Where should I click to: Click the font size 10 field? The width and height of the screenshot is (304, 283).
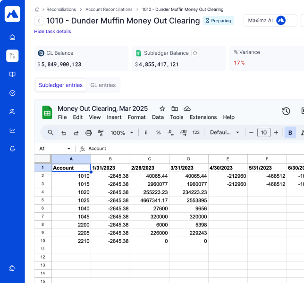click(264, 133)
